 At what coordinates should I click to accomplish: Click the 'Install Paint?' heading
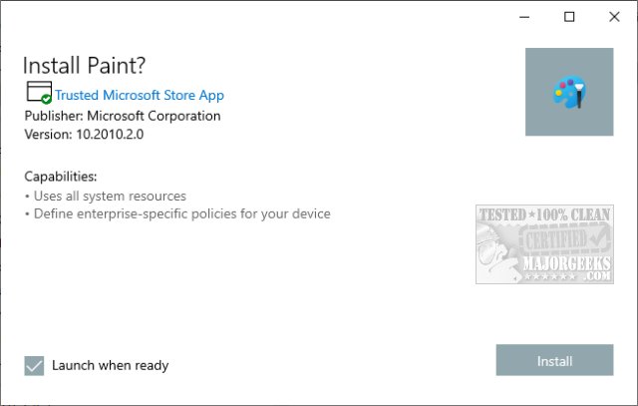pyautogui.click(x=84, y=65)
